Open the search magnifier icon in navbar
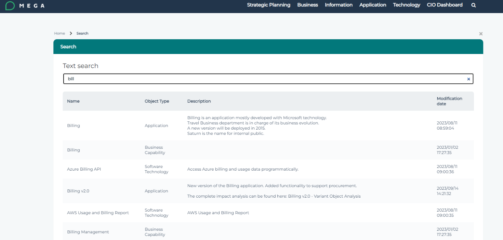 [473, 5]
